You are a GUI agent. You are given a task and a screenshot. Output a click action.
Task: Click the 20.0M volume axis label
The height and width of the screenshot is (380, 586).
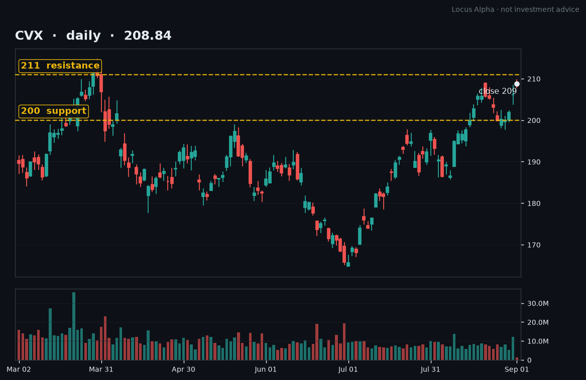click(538, 322)
